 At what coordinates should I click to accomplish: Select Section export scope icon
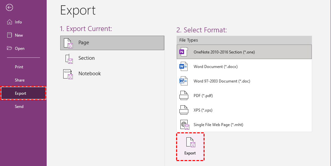(68, 58)
